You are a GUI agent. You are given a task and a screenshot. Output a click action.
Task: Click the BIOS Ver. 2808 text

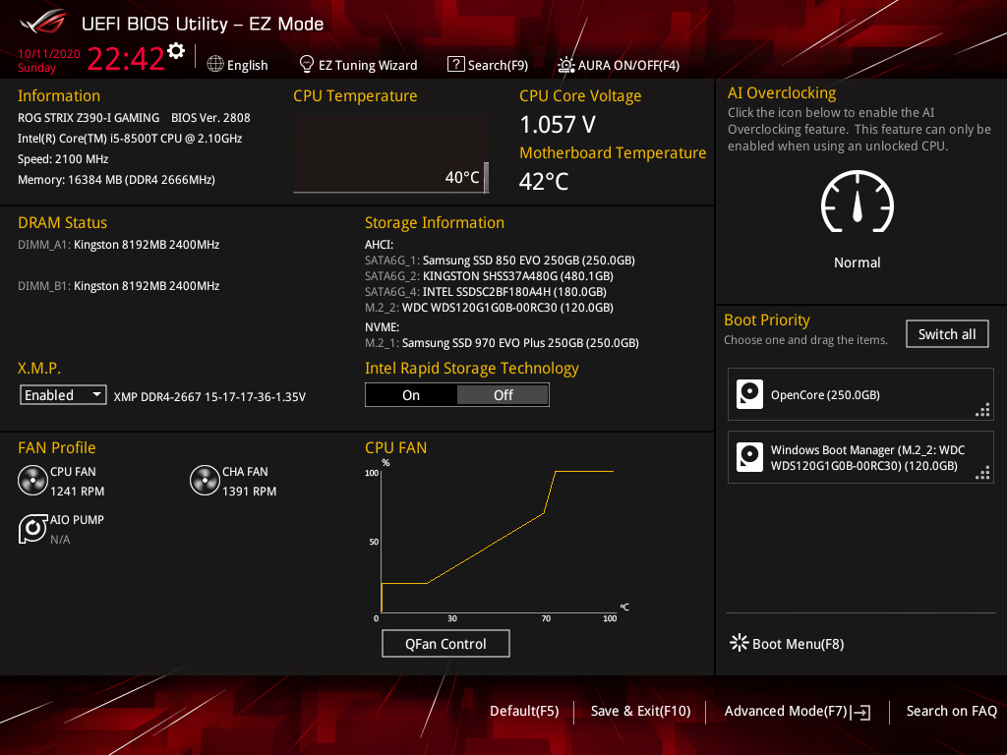pos(210,118)
